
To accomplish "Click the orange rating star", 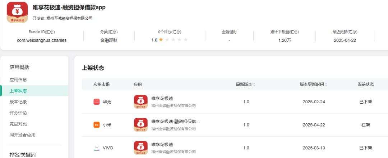I will [161, 40].
